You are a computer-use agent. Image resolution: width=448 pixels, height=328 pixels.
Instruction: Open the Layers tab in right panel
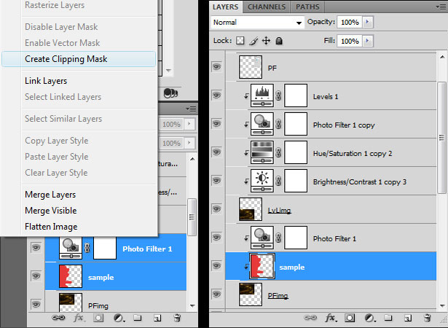(x=225, y=7)
